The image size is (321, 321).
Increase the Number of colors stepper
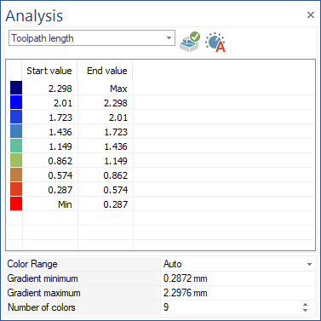pos(305,305)
